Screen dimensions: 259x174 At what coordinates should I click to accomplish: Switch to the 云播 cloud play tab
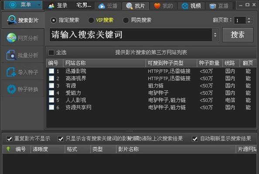point(108,6)
